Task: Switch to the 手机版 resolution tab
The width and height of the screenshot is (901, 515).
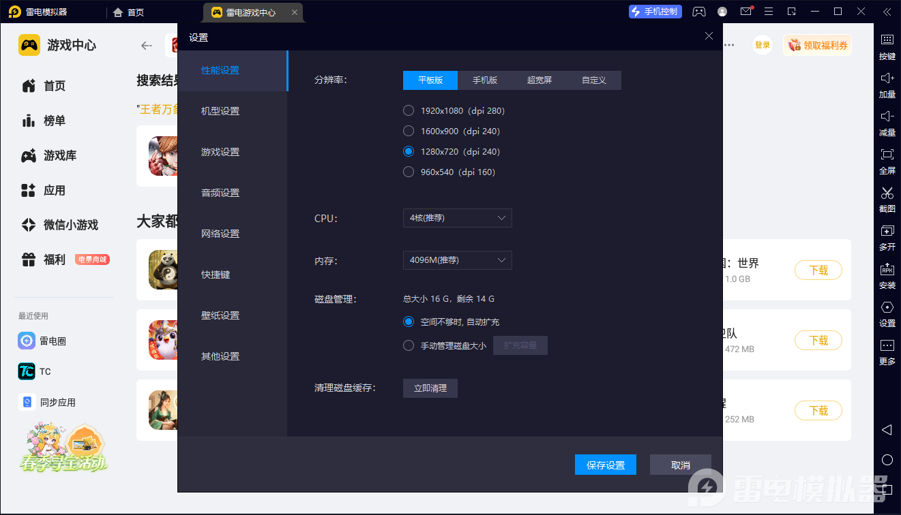Action: [x=485, y=80]
